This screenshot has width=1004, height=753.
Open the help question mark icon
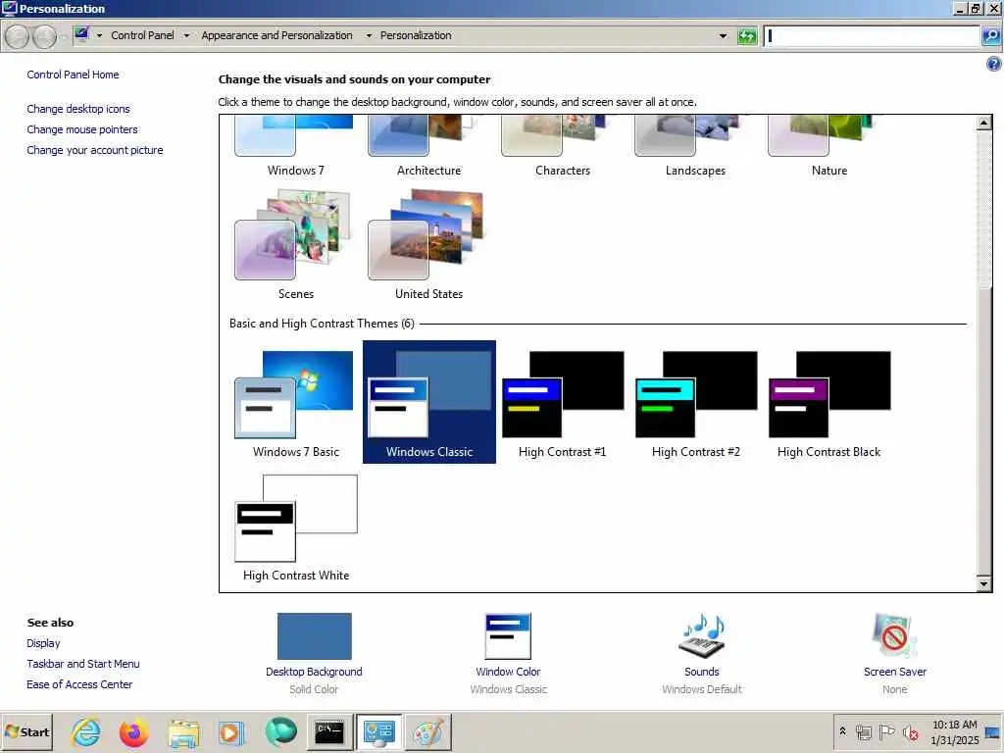click(x=994, y=64)
